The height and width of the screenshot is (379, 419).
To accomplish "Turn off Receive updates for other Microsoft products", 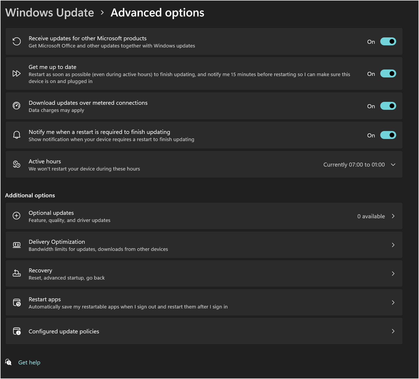I will [x=388, y=41].
